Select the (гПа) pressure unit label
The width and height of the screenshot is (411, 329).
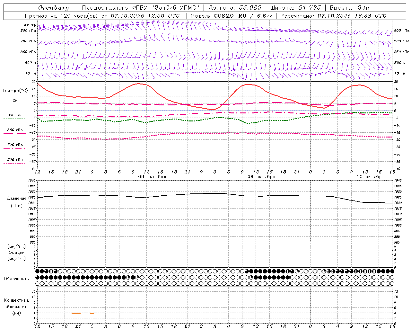click(17, 206)
